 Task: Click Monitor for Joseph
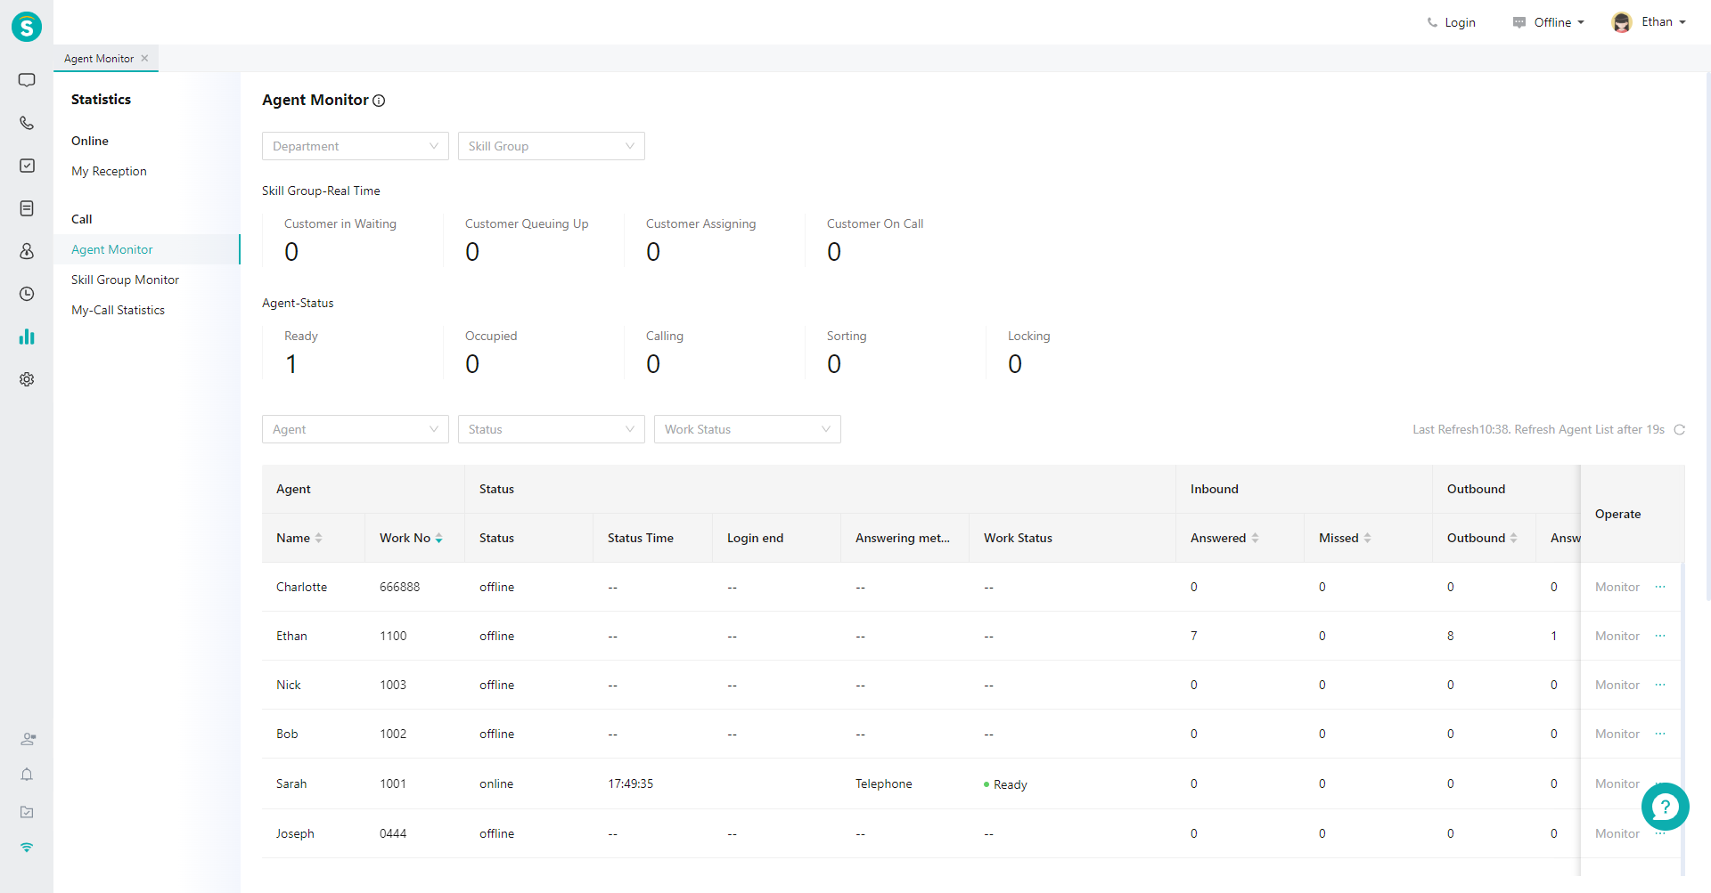pos(1617,833)
